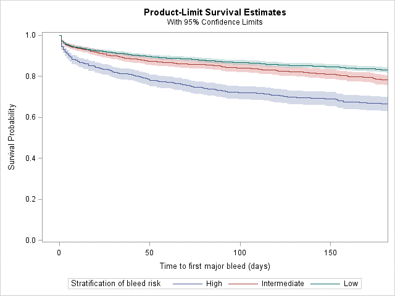This screenshot has width=395, height=296.
Task: Click the 1.0 tick label on the y-axis
Action: [30, 35]
